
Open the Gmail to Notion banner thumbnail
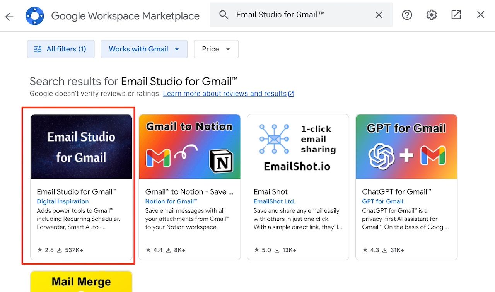click(189, 147)
